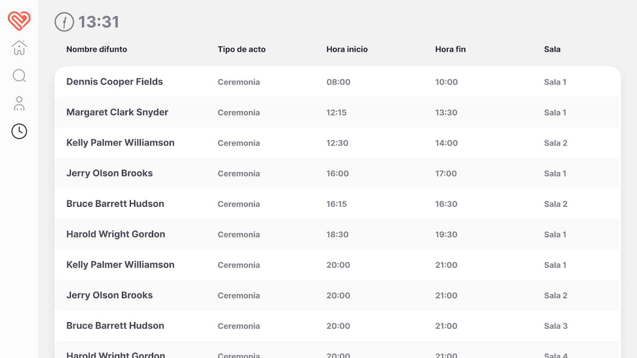Click the Nombre difunto column header
This screenshot has width=637, height=358.
(97, 49)
